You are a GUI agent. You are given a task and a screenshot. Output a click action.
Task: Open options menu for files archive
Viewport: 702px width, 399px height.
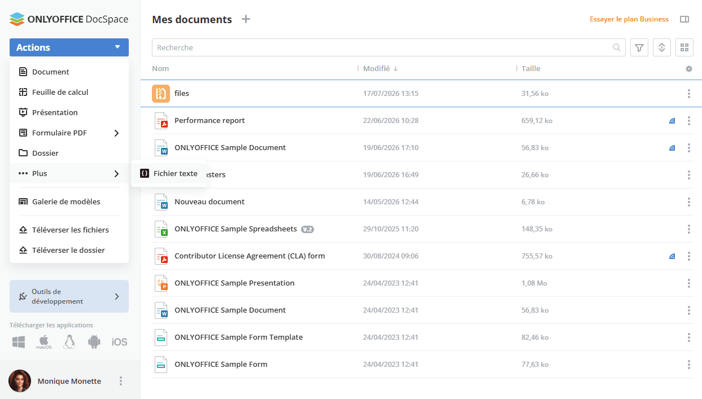tap(689, 94)
